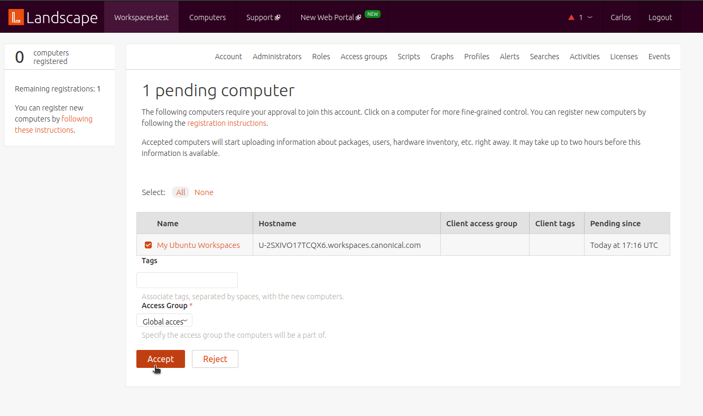Click hostname U-2SXIVO17TCQX6.workspaces.canonical.com

click(x=339, y=245)
